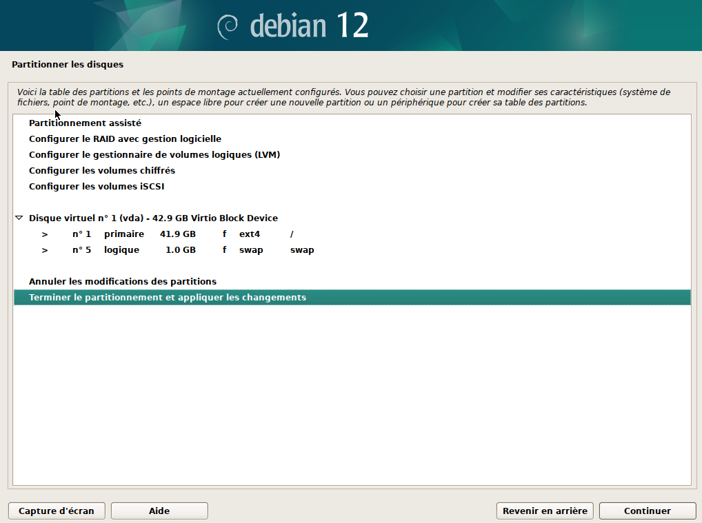Open the Aide button
Image resolution: width=702 pixels, height=523 pixels.
click(159, 511)
